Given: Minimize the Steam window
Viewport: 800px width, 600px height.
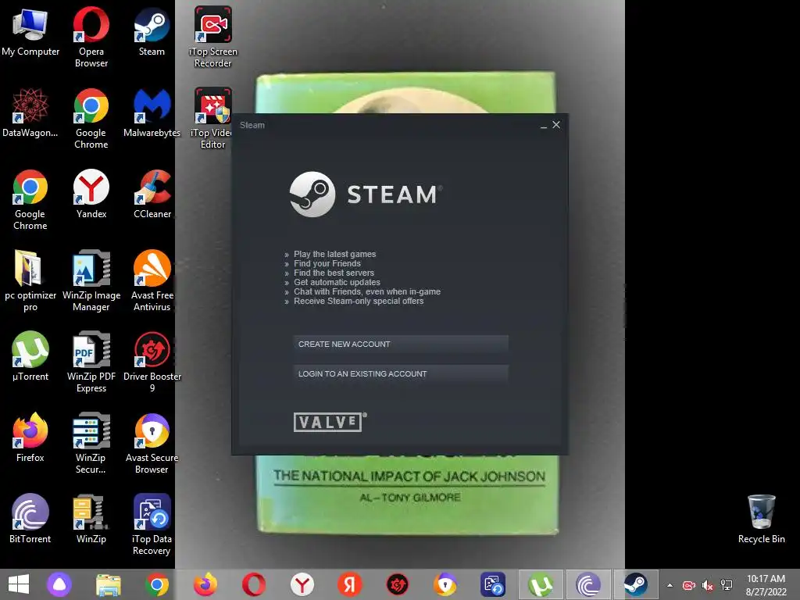Looking at the screenshot, I should pyautogui.click(x=544, y=125).
